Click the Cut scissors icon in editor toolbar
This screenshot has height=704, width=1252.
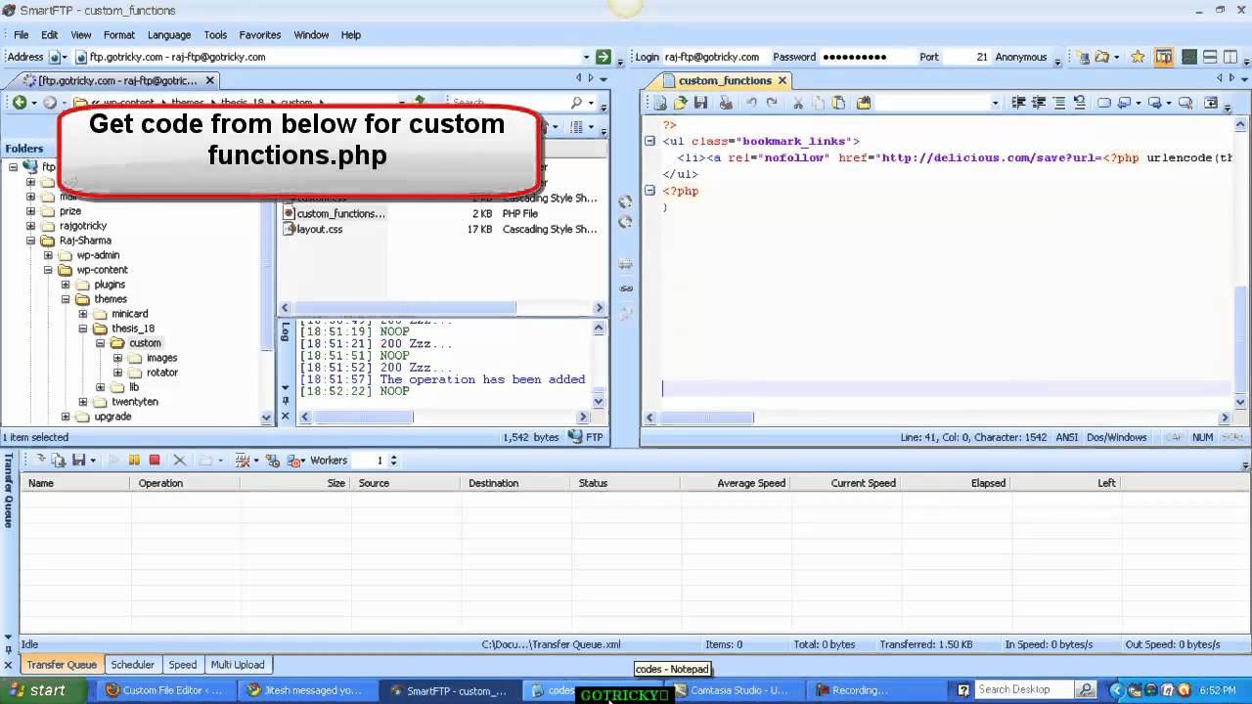point(798,103)
